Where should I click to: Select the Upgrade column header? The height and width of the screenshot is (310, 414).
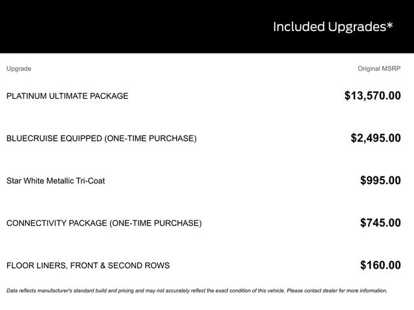(19, 68)
